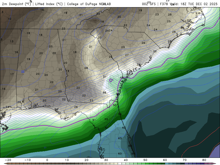
Task: Click the 40 label on the color bar
Action: click(x=126, y=160)
